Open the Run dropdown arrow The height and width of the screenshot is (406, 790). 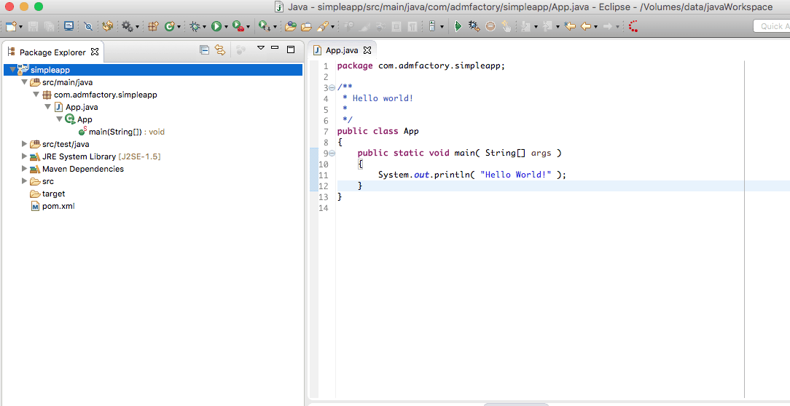click(226, 27)
